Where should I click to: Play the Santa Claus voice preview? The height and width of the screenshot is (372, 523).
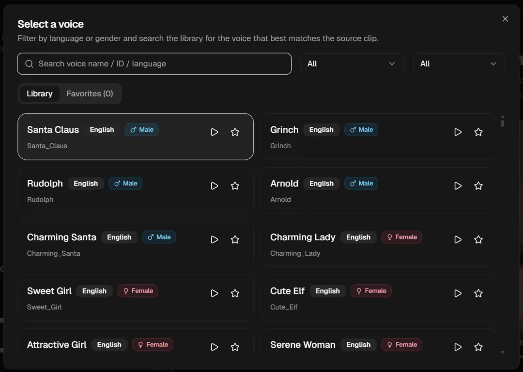point(215,132)
